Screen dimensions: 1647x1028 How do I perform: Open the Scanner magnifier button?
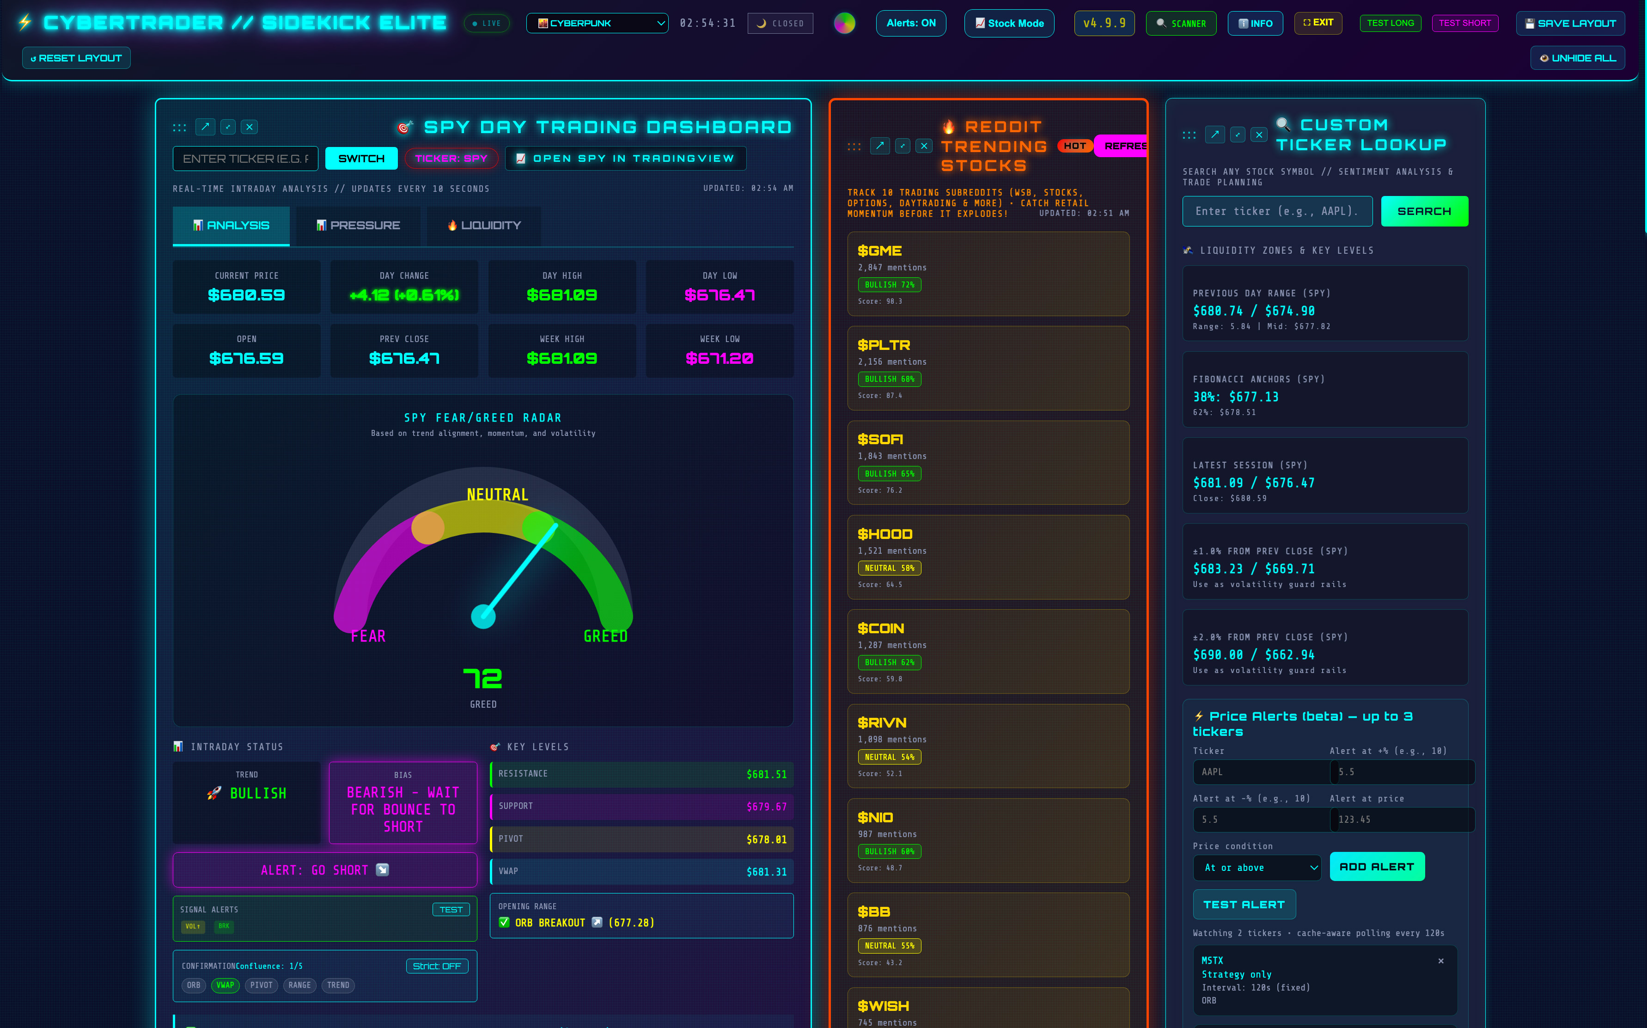click(x=1181, y=23)
